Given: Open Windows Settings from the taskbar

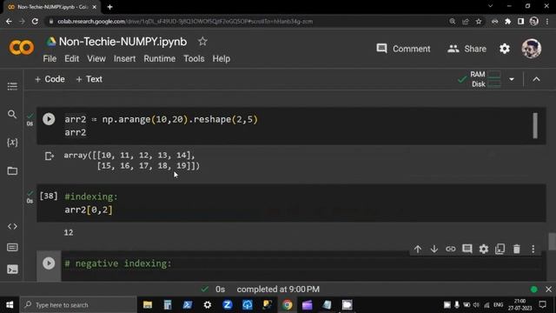Looking at the screenshot, I should 208,305.
